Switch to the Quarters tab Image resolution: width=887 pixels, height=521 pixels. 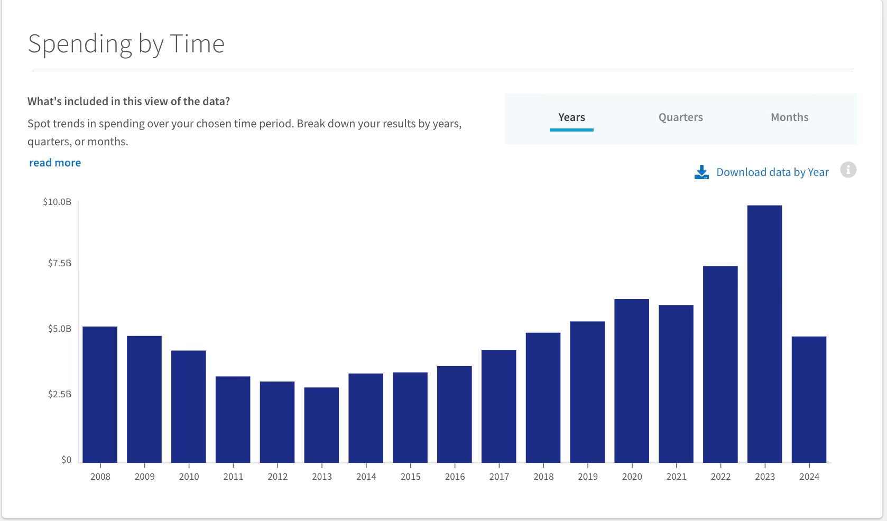tap(680, 117)
